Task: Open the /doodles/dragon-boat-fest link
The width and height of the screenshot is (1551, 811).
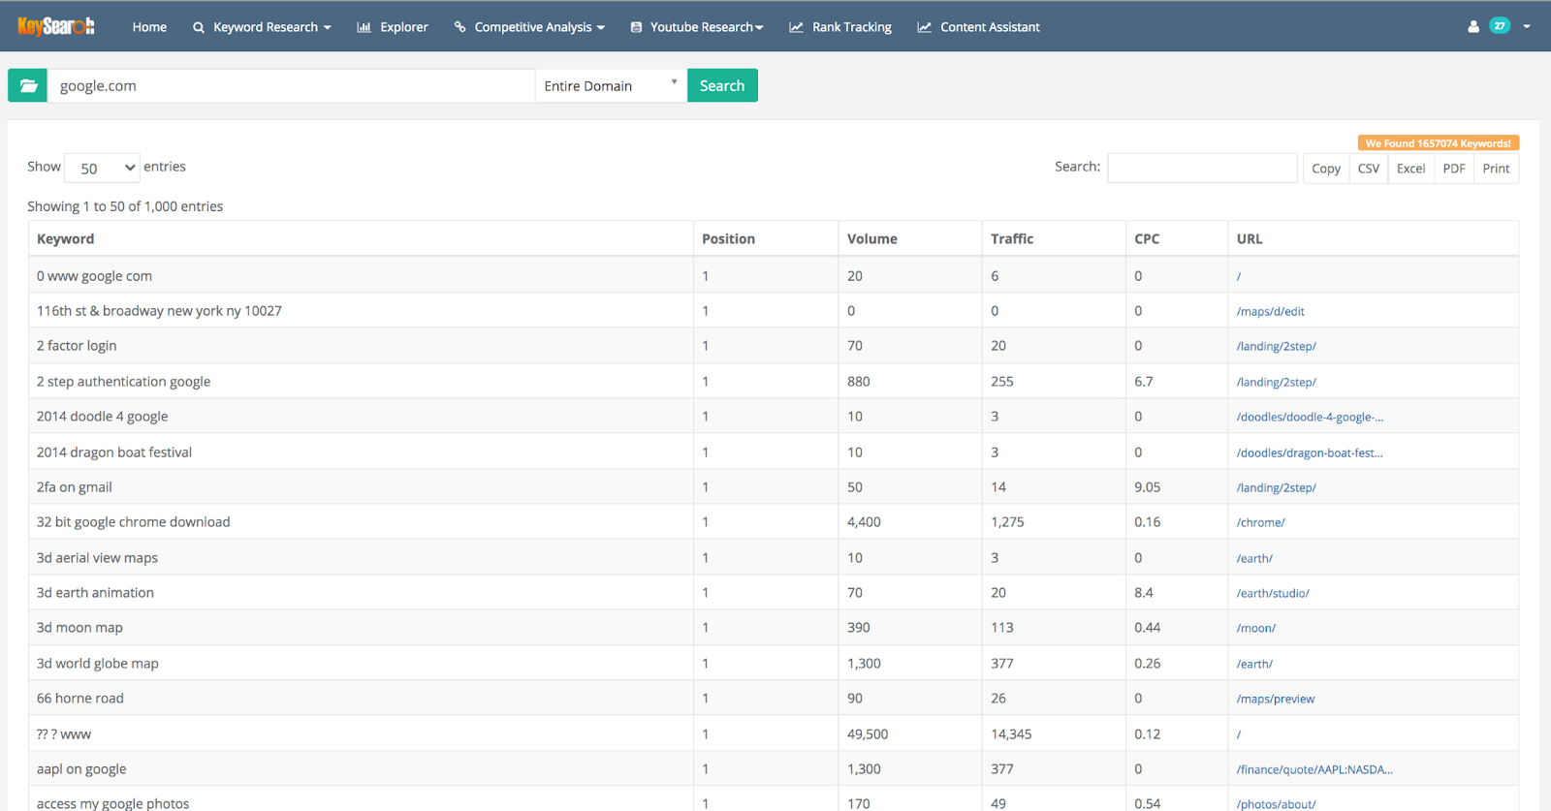Action: tap(1310, 453)
